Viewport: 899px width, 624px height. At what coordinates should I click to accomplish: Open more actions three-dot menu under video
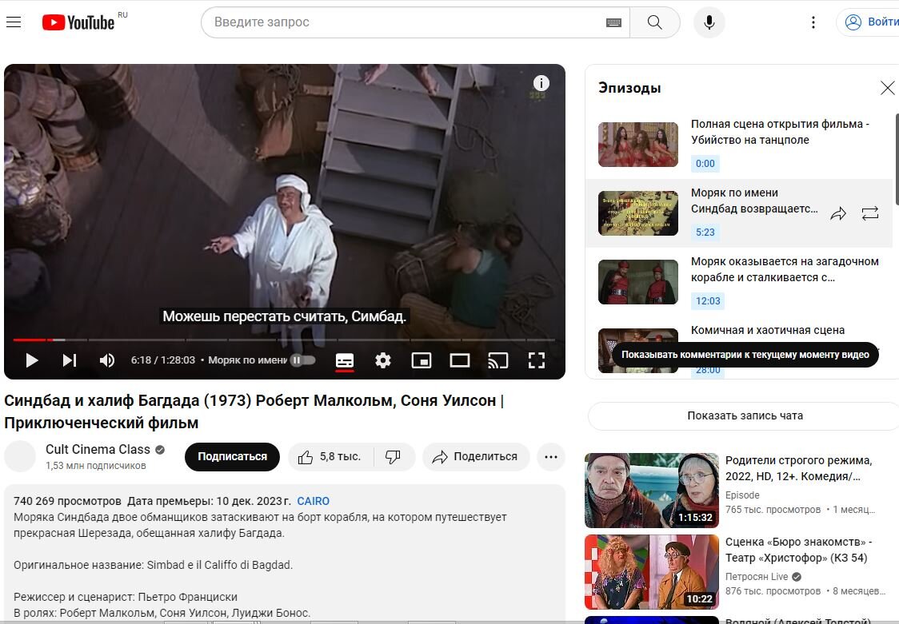point(551,457)
